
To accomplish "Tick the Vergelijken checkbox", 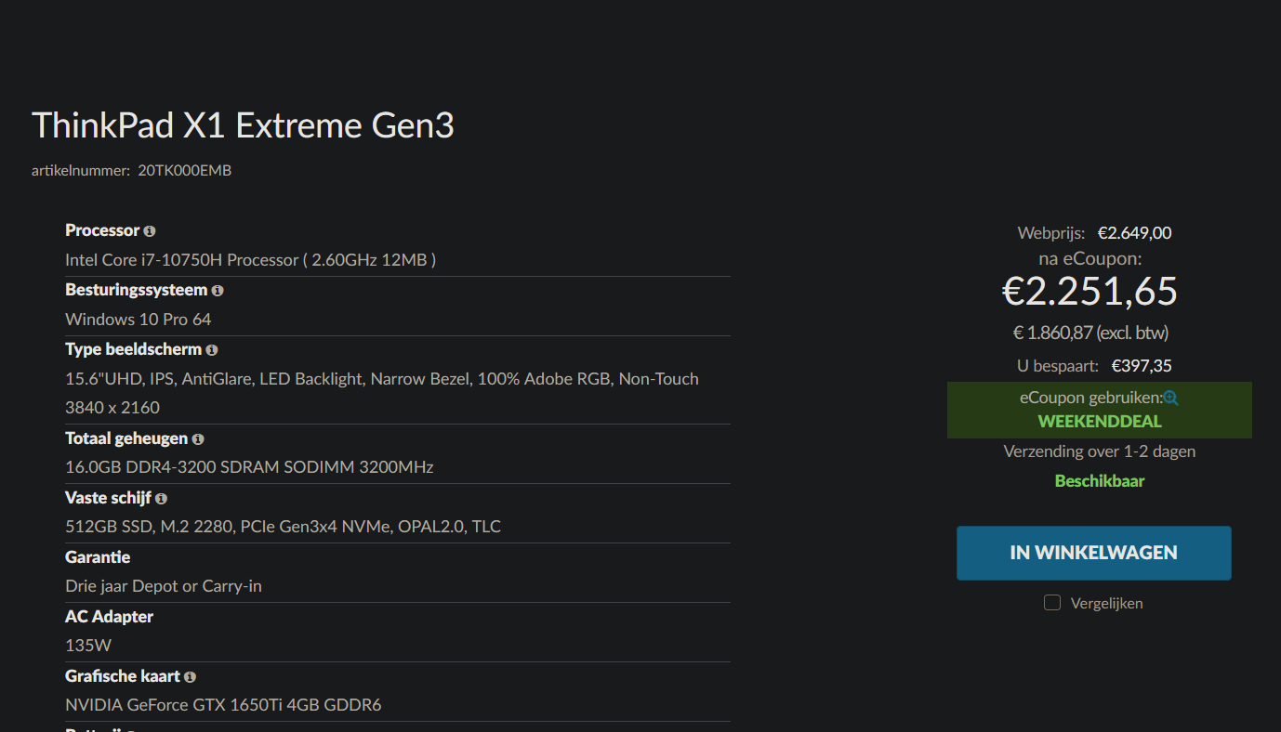I will pyautogui.click(x=1052, y=603).
